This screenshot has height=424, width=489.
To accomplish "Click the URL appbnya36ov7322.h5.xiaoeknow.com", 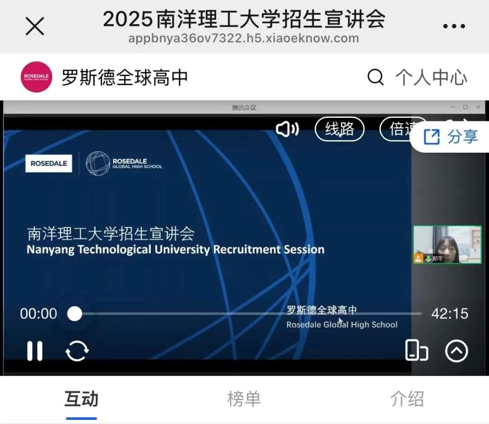I will tap(244, 39).
